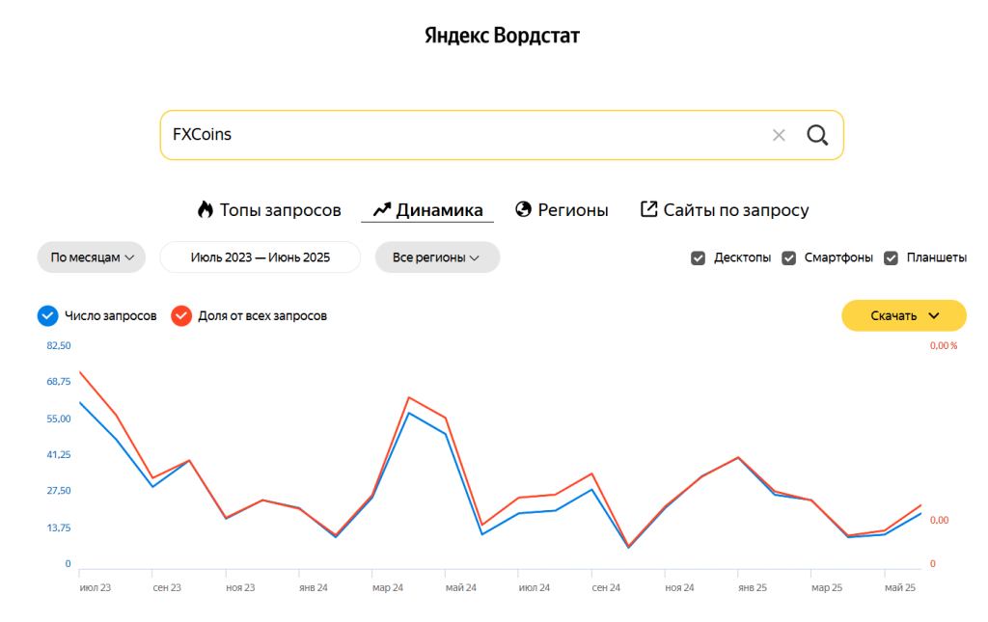The image size is (988, 622).
Task: Open the Скачать download dropdown
Action: click(x=904, y=315)
